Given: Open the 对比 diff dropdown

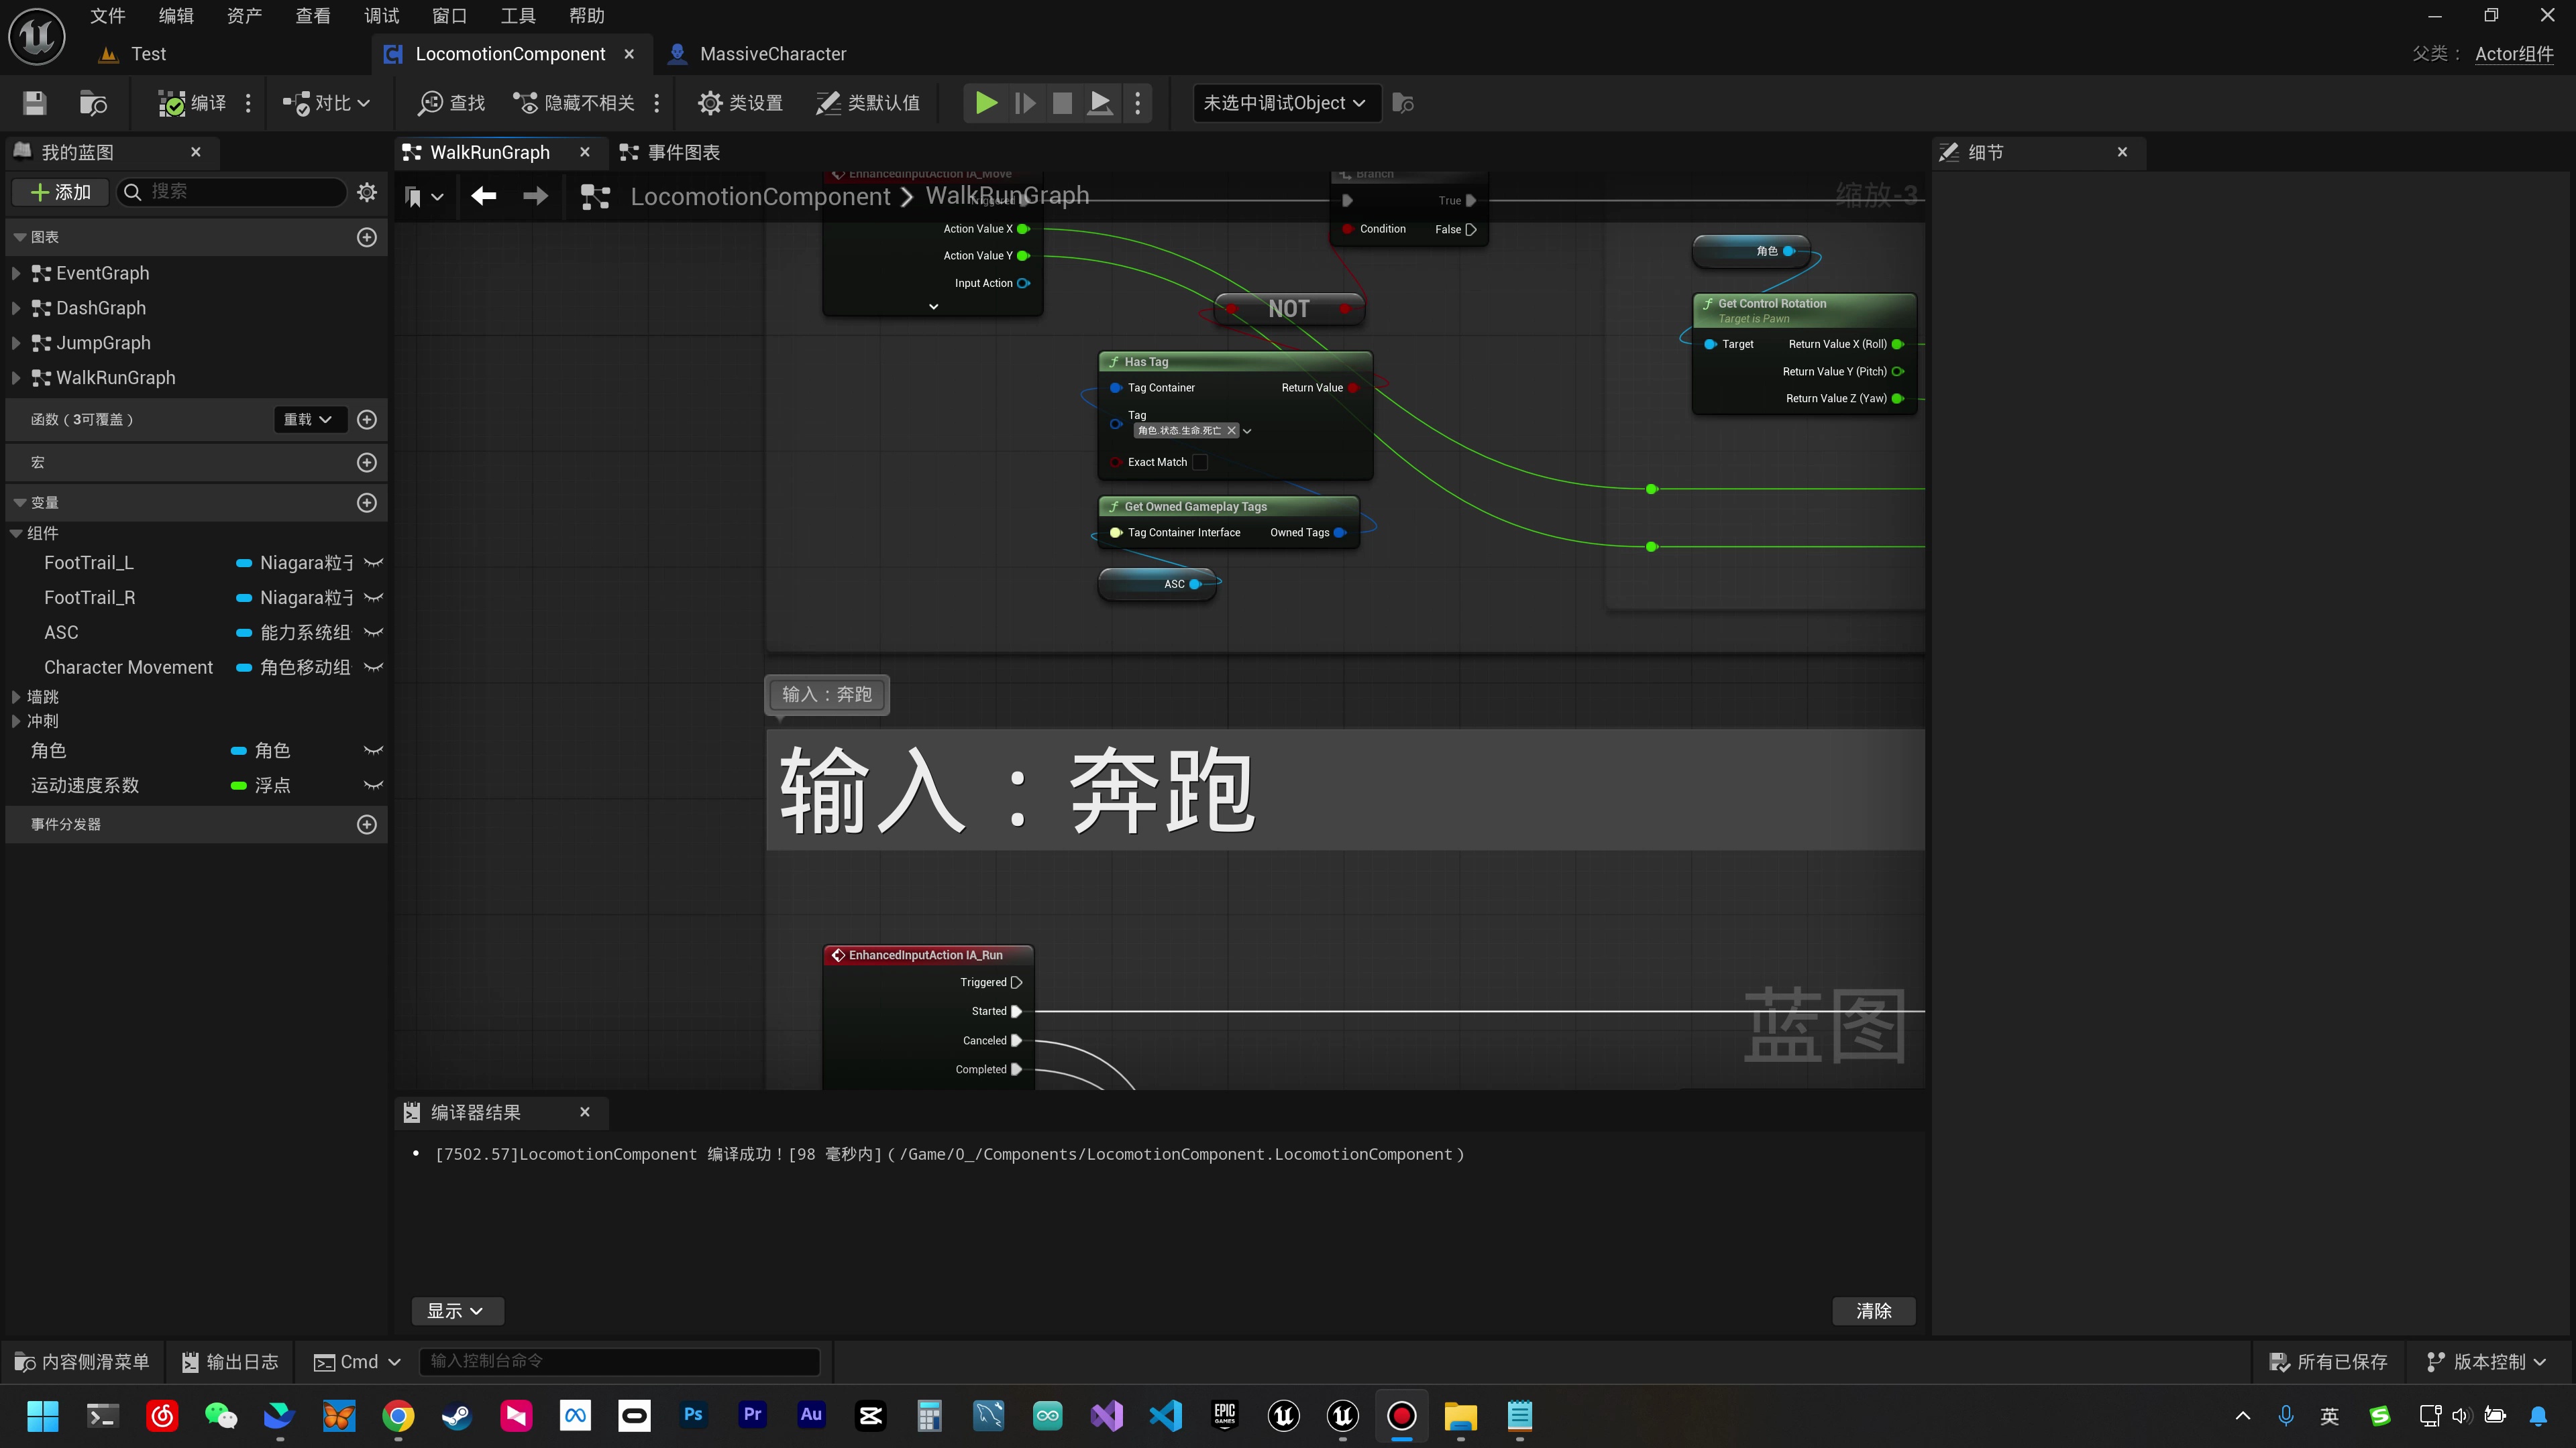Looking at the screenshot, I should tap(326, 103).
